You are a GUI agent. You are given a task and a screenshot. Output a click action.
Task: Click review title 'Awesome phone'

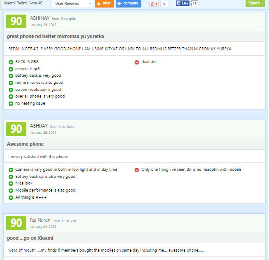(25, 144)
